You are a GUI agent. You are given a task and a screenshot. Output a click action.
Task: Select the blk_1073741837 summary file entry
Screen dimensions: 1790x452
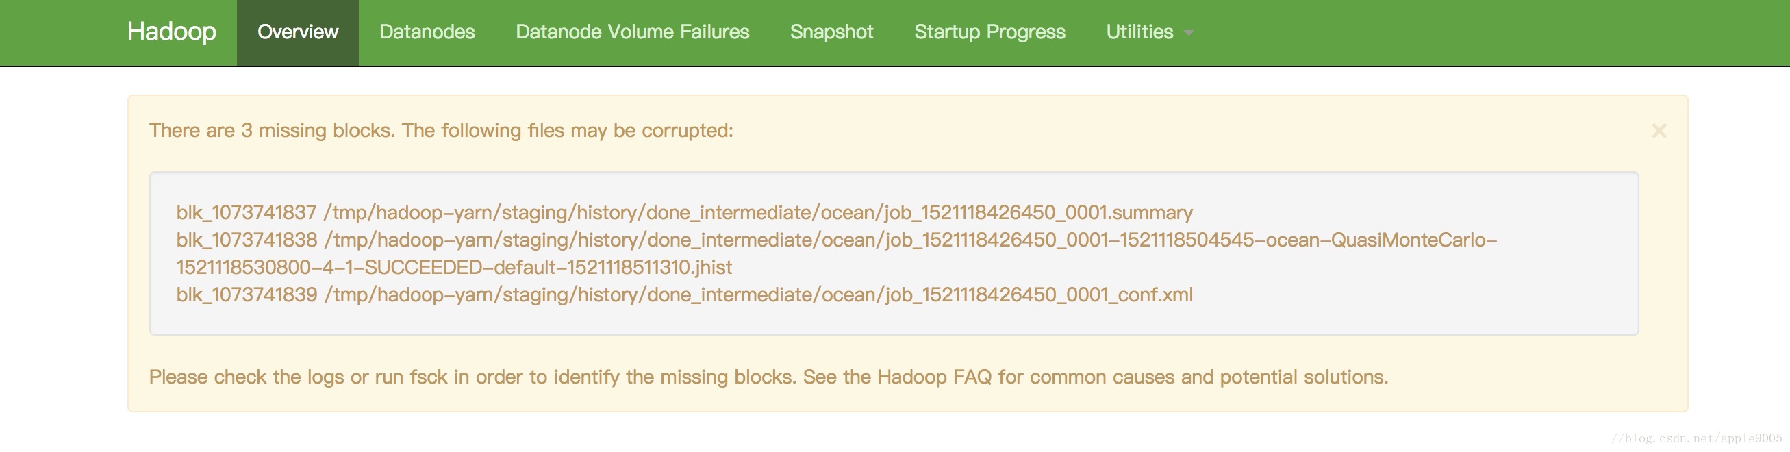pyautogui.click(x=685, y=212)
